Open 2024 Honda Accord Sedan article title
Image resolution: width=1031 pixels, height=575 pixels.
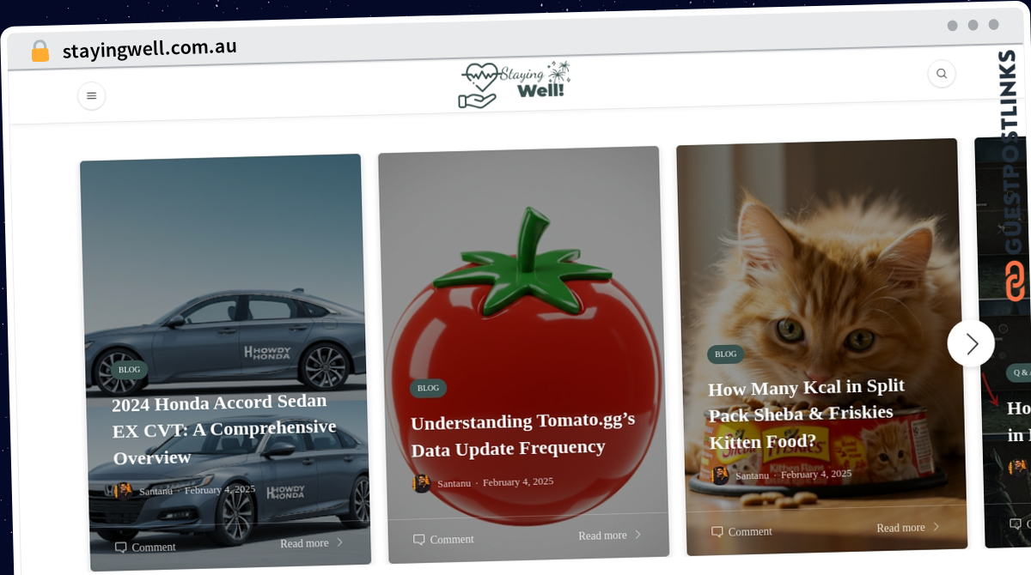coord(224,429)
